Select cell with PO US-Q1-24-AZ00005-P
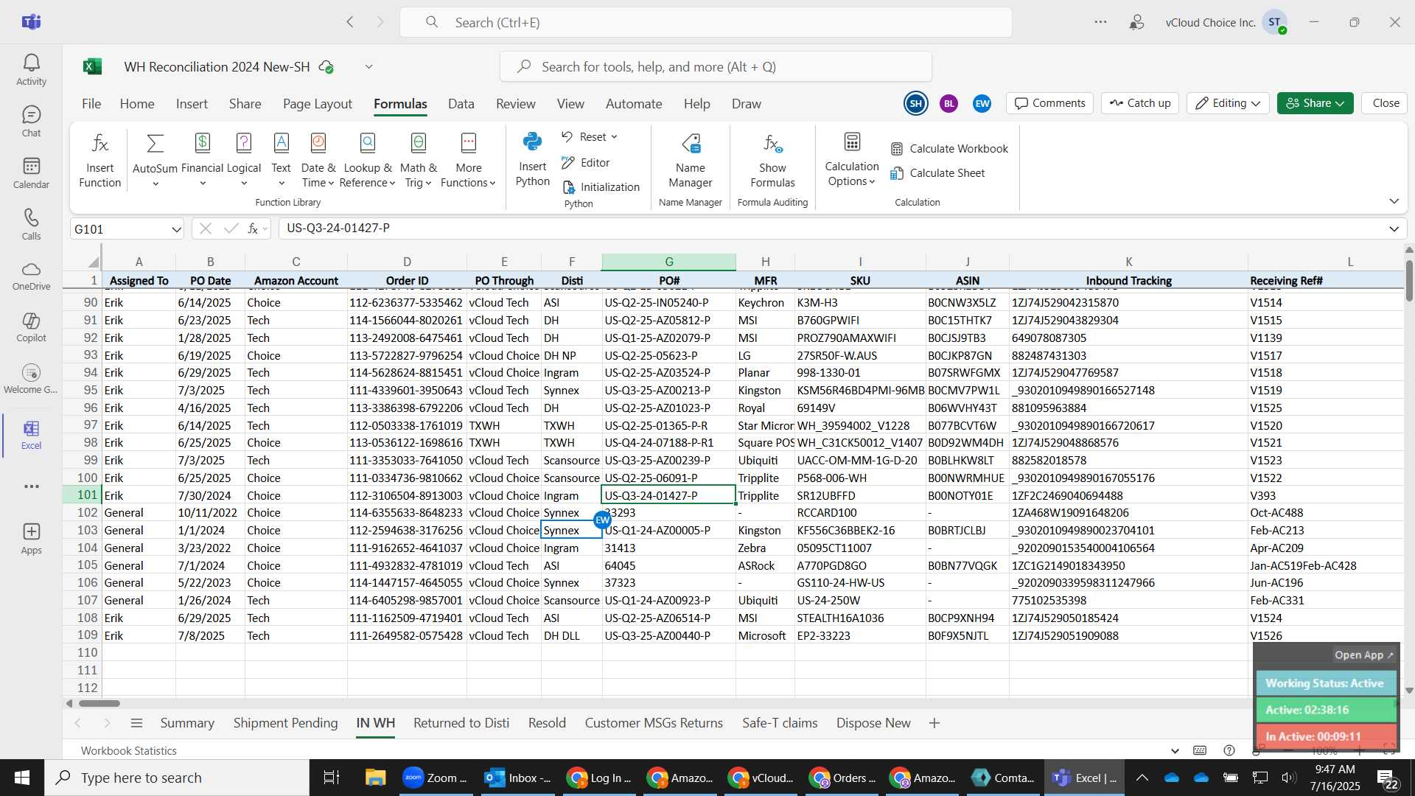1415x796 pixels. pos(668,531)
